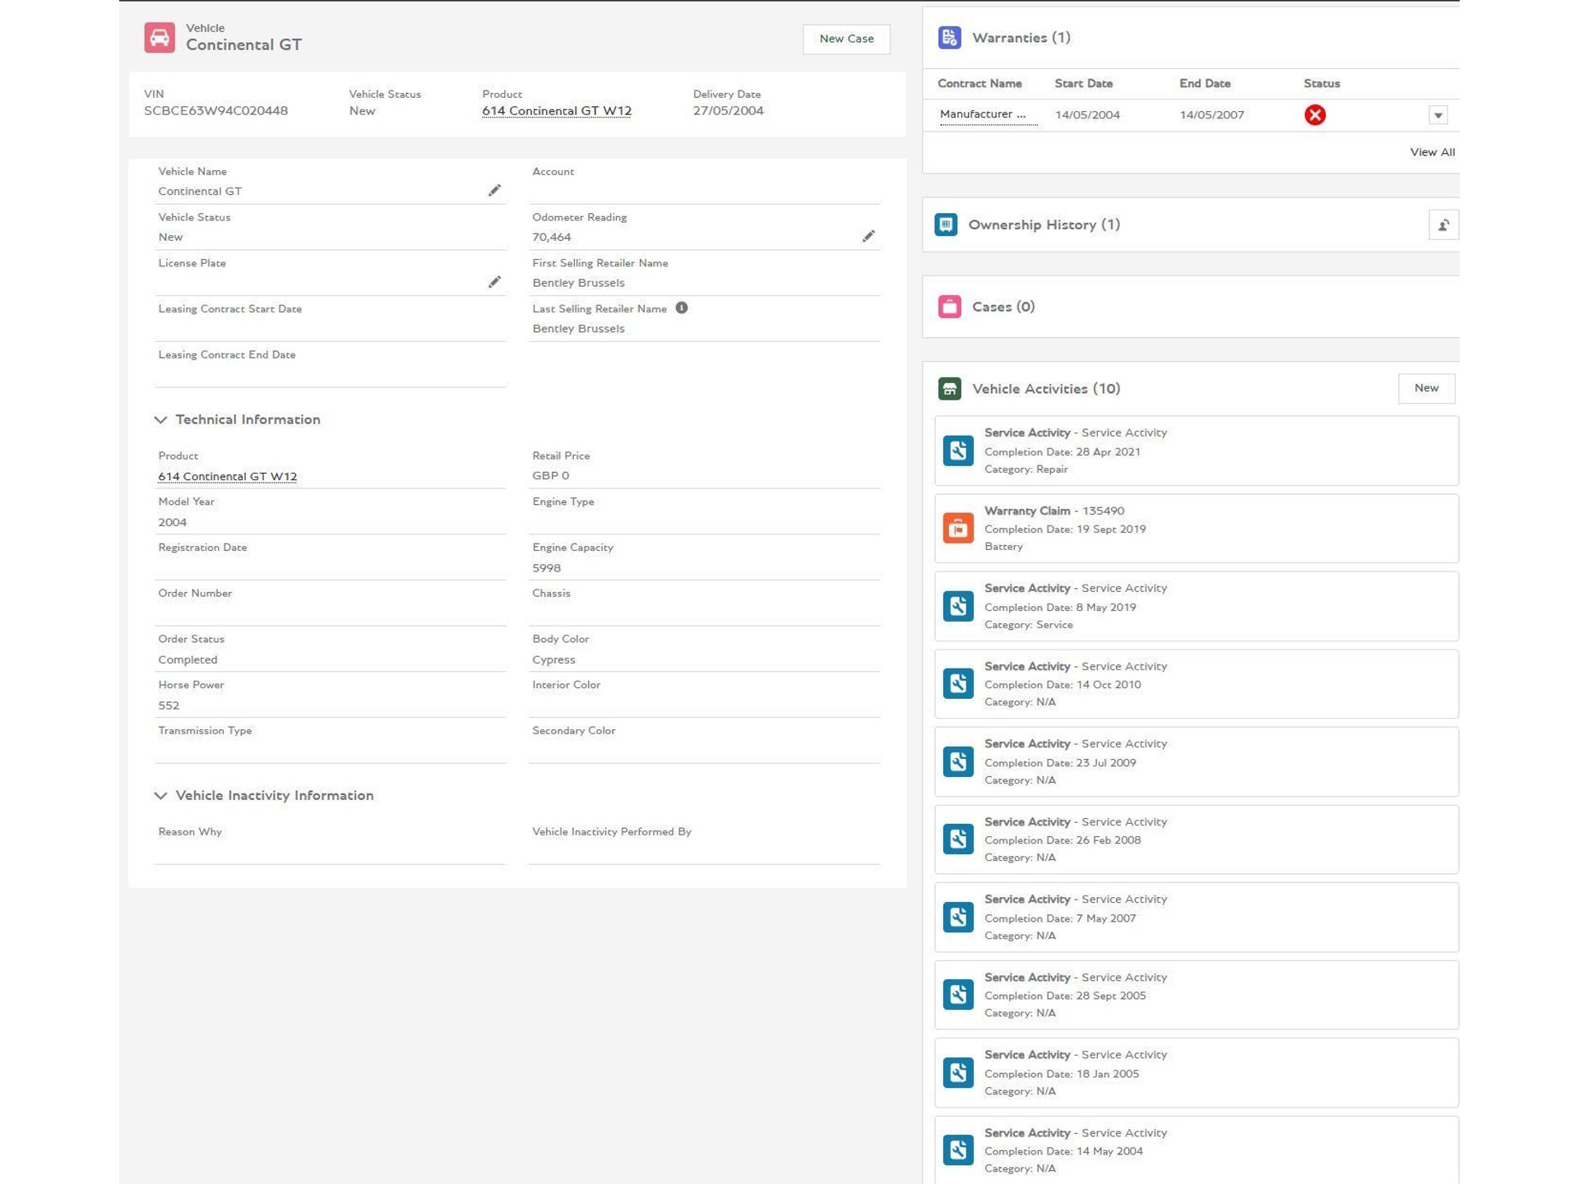Click the End Date column header
Image resolution: width=1579 pixels, height=1184 pixels.
coord(1205,84)
